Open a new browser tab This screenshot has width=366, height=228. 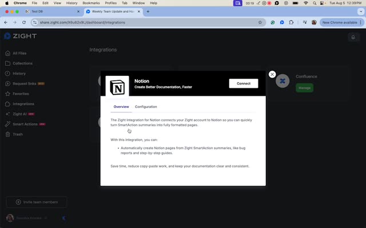tap(148, 11)
